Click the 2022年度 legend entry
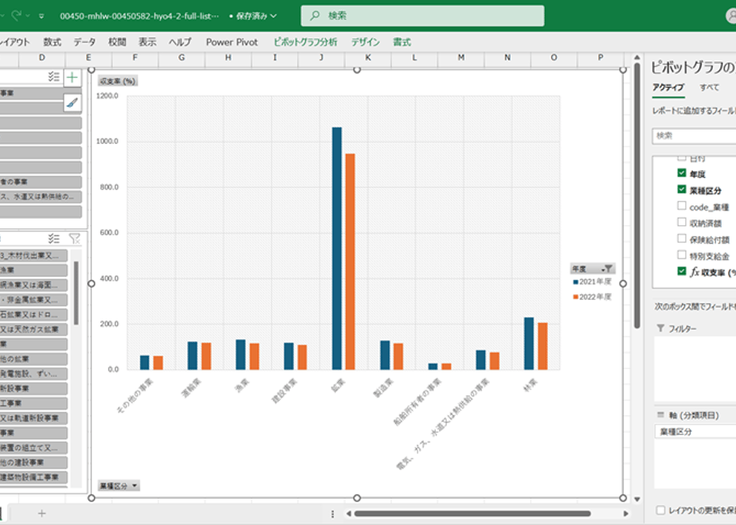This screenshot has height=525, width=736. tap(592, 297)
